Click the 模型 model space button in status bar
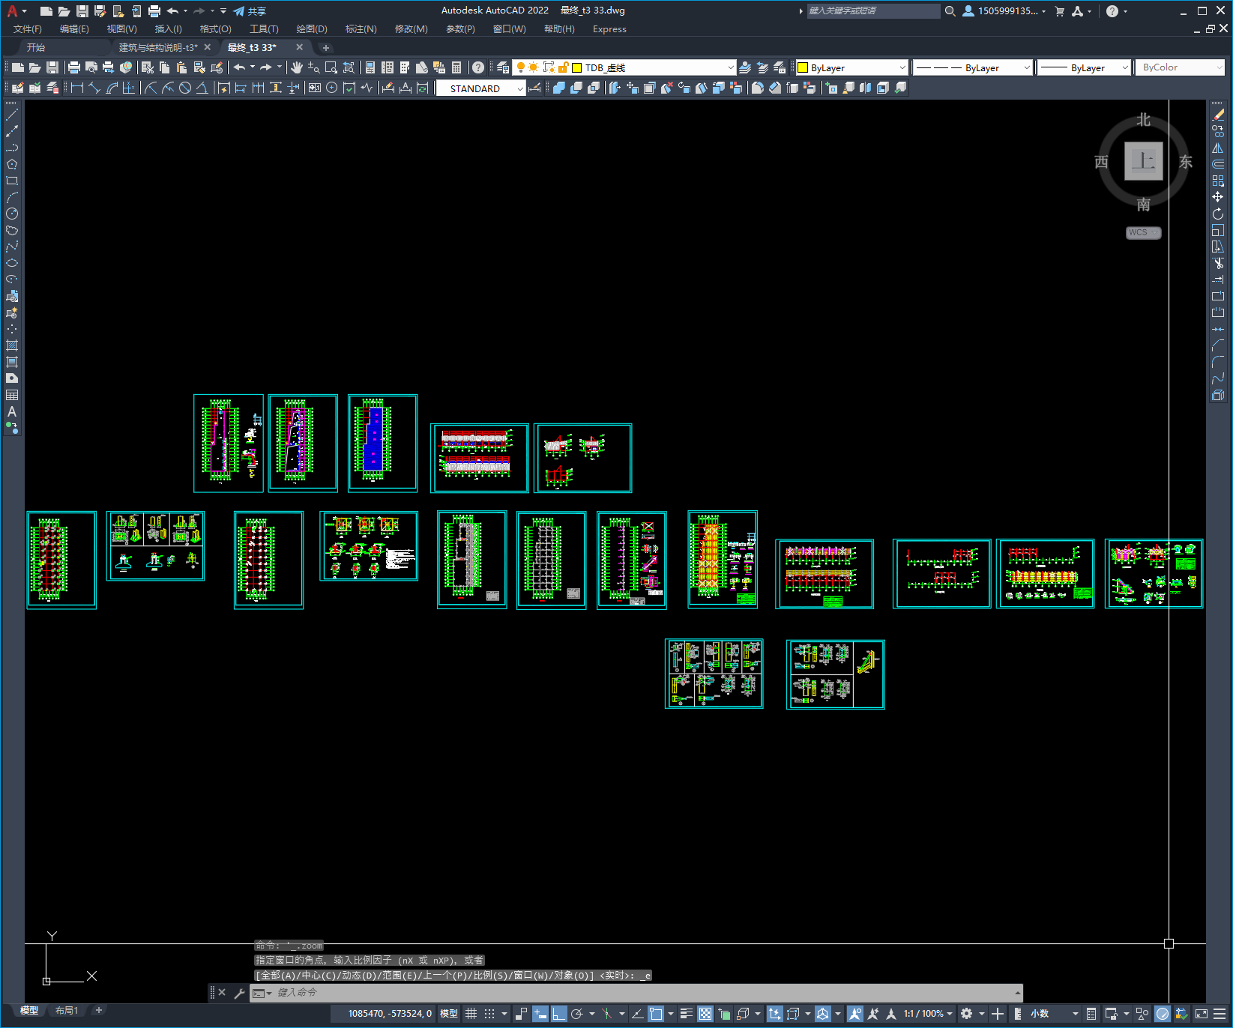1233x1028 pixels. coord(449,1014)
